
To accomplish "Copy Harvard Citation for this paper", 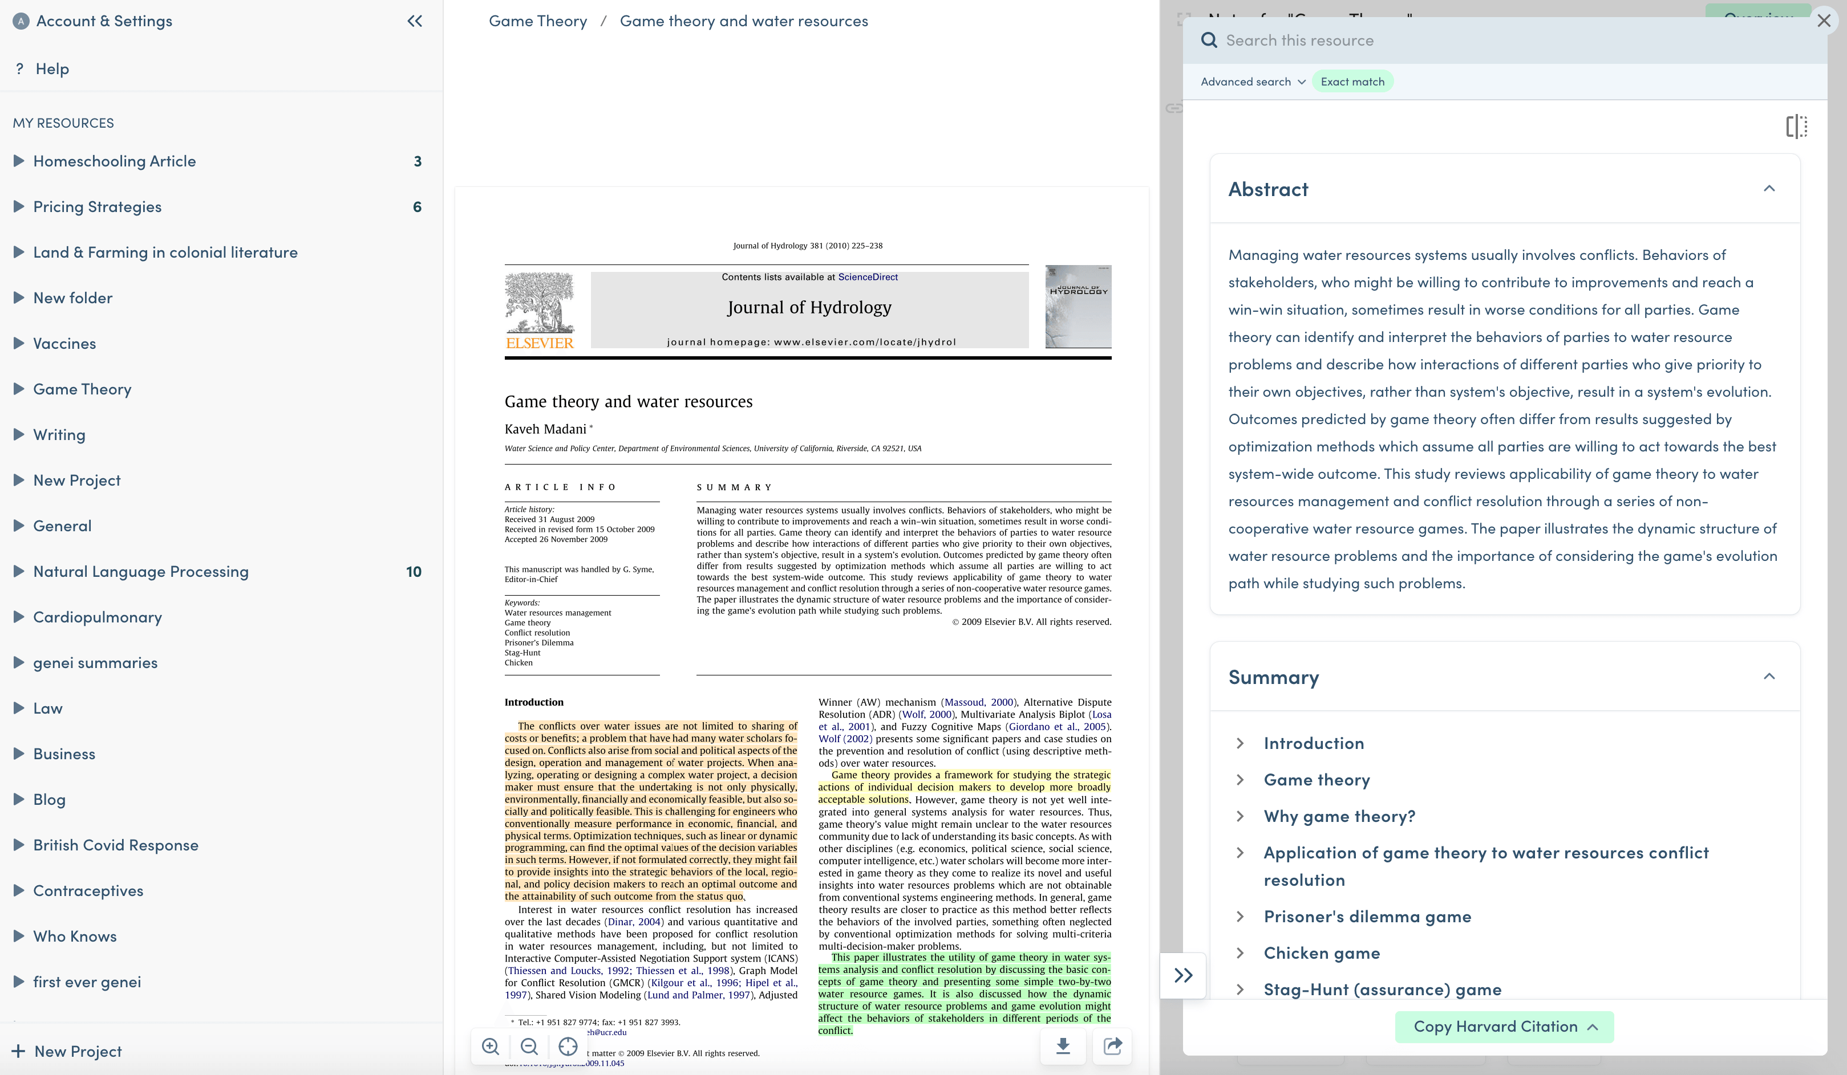I will click(1504, 1026).
